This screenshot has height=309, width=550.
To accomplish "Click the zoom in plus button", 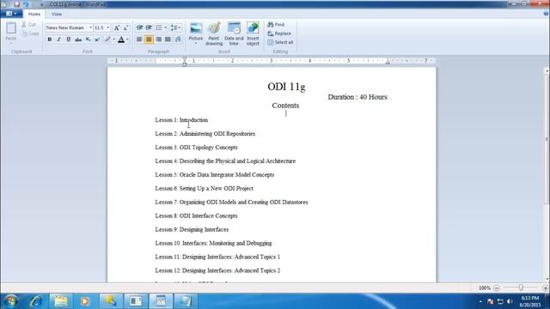I will click(x=545, y=288).
